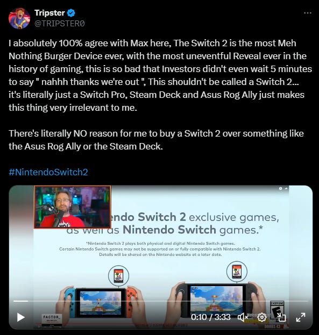Expand video to fullscreen
The height and width of the screenshot is (335, 319).
(x=301, y=317)
